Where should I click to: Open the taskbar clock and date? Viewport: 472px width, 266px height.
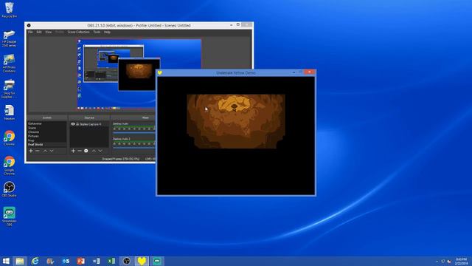tap(461, 261)
